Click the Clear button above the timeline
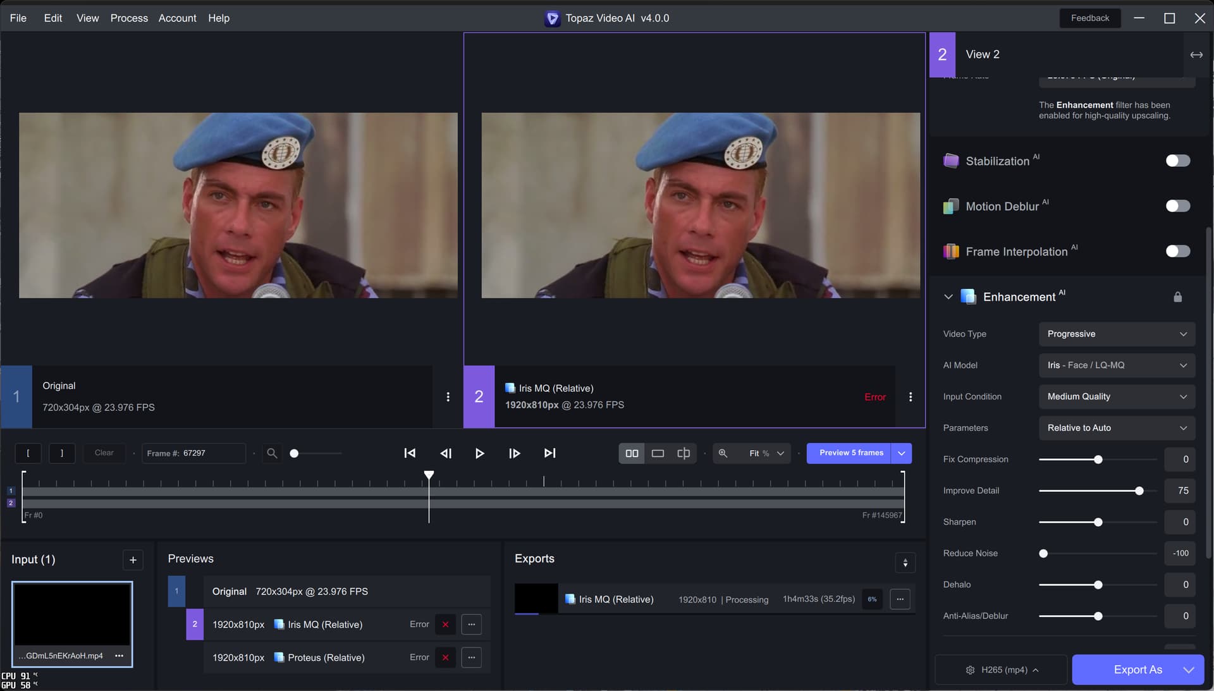The height and width of the screenshot is (691, 1214). 104,453
